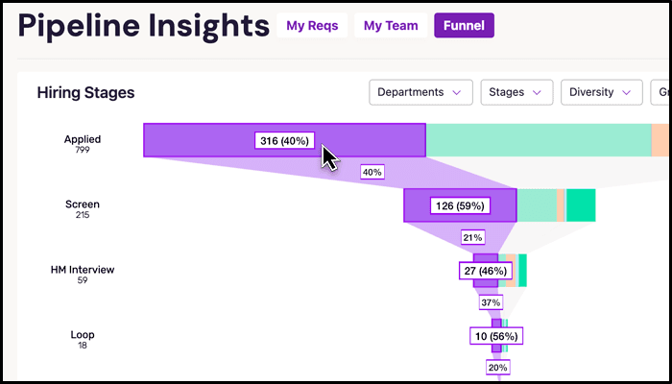
Task: Expand the Diversity dropdown menu
Action: click(x=601, y=92)
